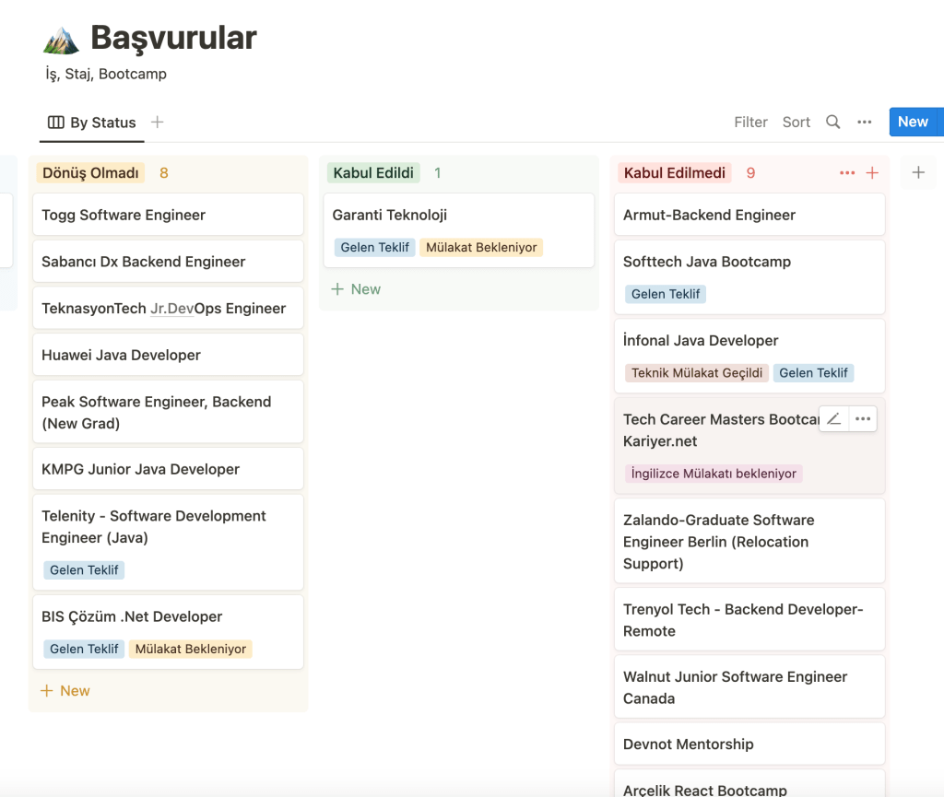Open the Sort menu

(x=796, y=122)
